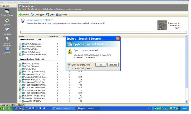
Task: Click IE icon of Administrator (POCITAC) (IPs) row
Action: coord(23,80)
